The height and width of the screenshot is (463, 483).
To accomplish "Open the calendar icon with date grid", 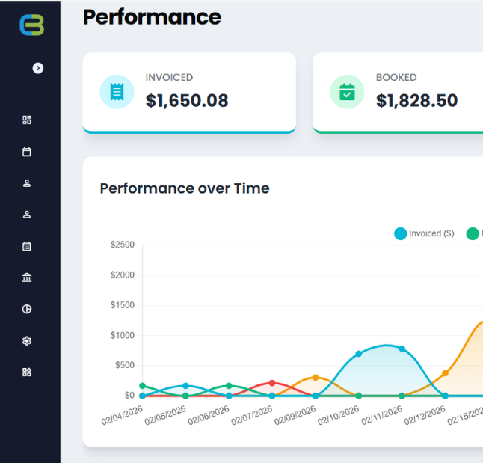I will pos(28,246).
